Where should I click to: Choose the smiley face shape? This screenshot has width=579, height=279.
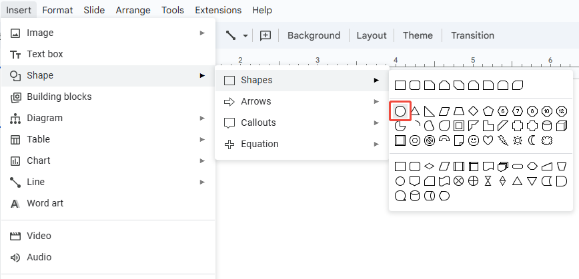pyautogui.click(x=474, y=140)
